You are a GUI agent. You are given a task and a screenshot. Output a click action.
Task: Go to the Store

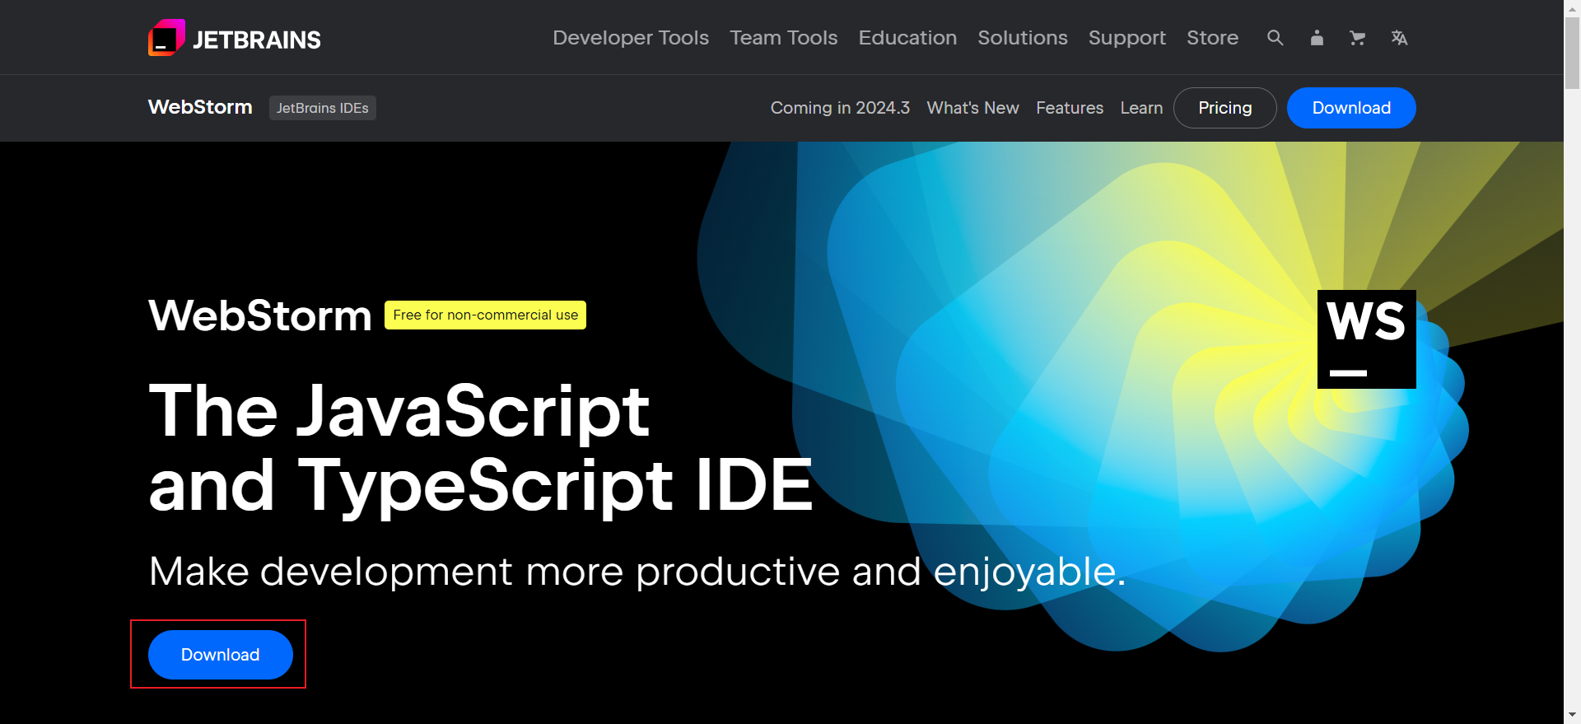tap(1212, 38)
